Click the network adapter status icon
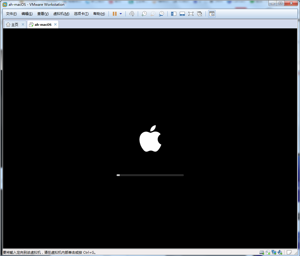 tap(274, 253)
